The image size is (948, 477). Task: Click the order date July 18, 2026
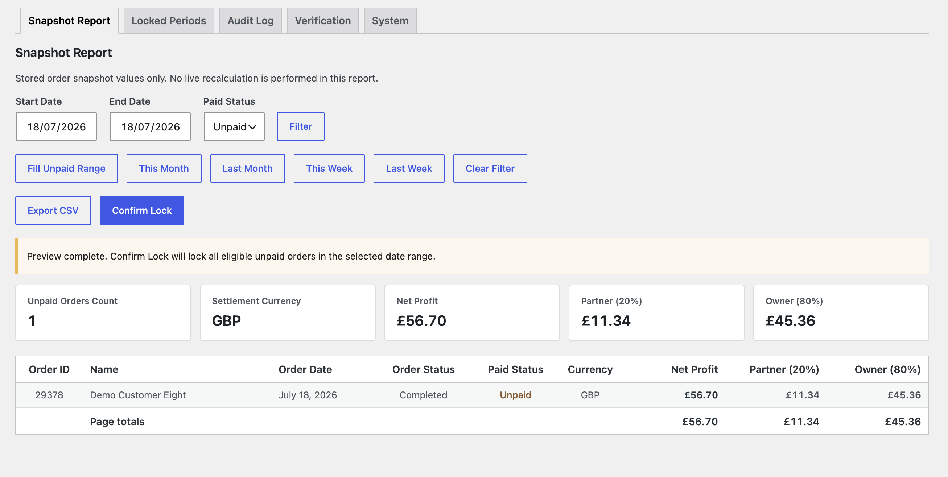tap(308, 395)
